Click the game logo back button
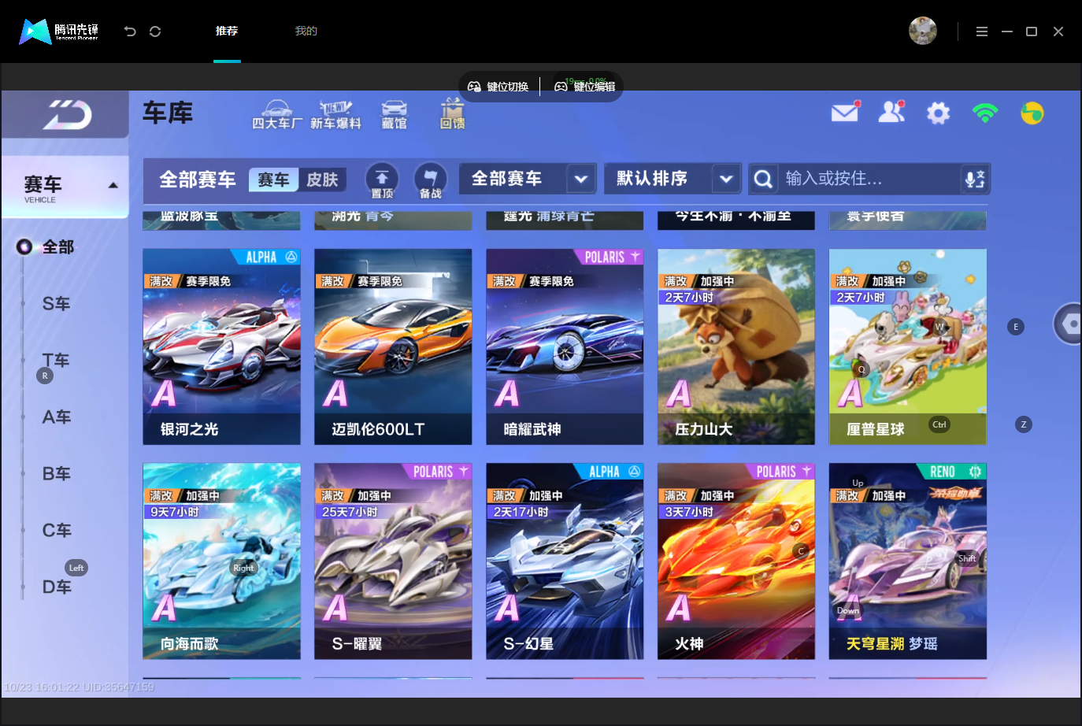 pyautogui.click(x=67, y=115)
